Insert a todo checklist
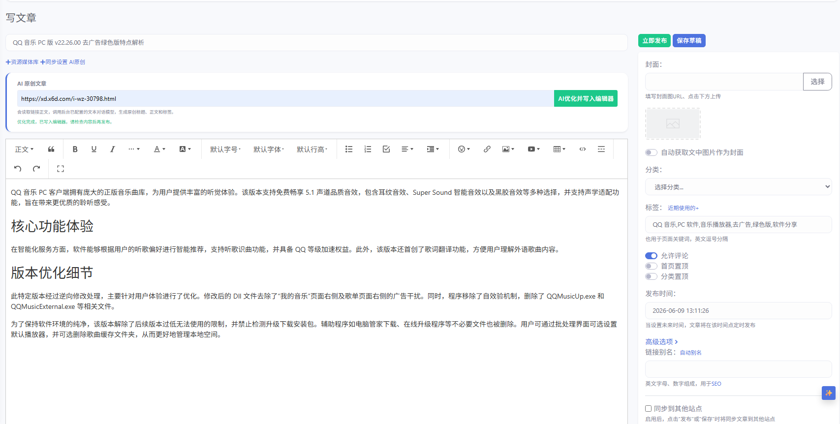 coord(386,149)
